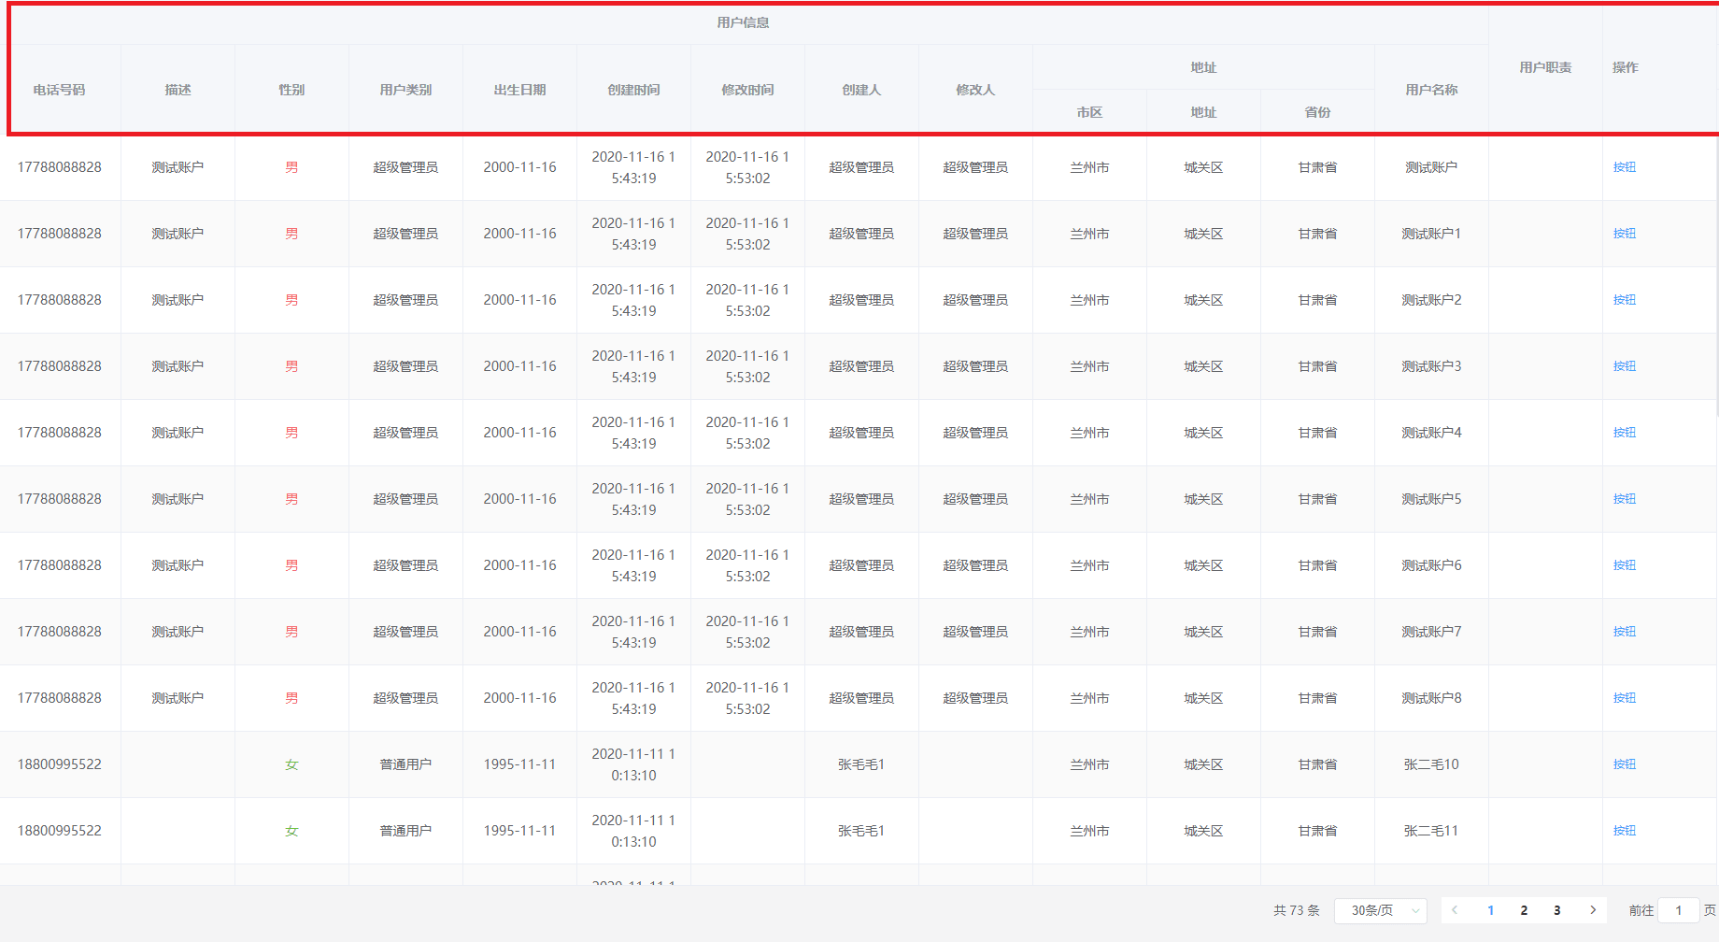Select page 1 in pagination
Viewport: 1719px width, 942px height.
click(1490, 910)
